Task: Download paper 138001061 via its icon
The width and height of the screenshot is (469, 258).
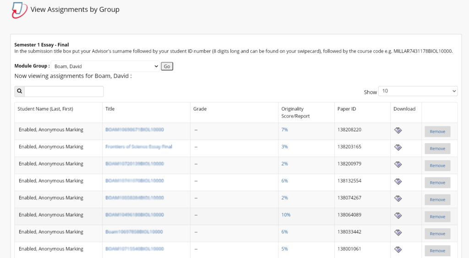Action: pyautogui.click(x=398, y=249)
